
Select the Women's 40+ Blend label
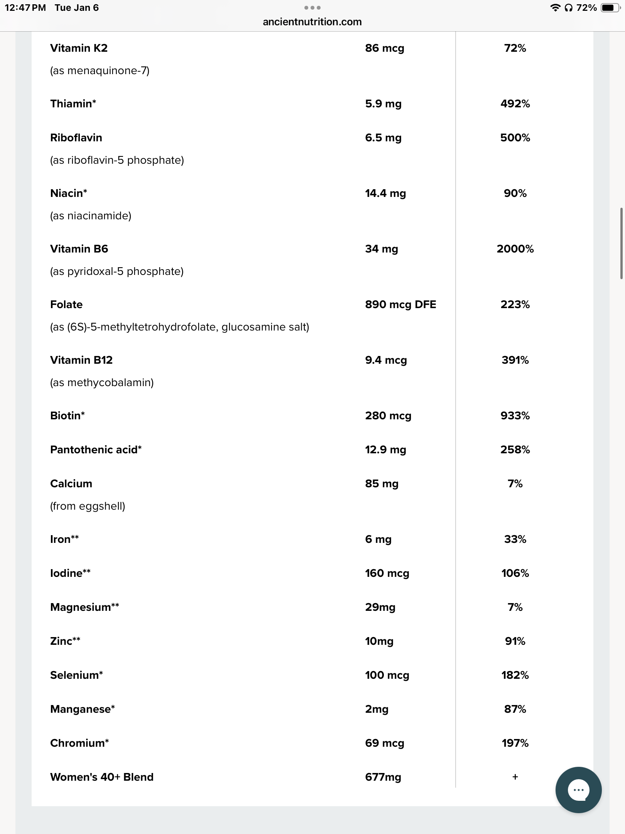pos(102,777)
